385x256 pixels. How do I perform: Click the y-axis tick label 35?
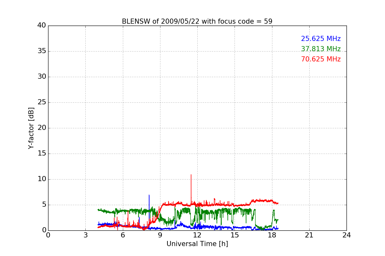tap(42, 51)
